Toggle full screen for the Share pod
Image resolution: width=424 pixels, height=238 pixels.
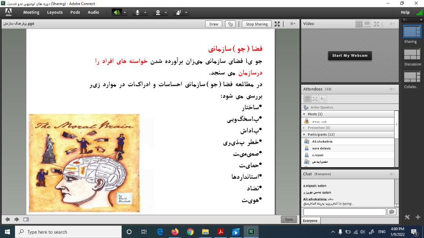277,24
